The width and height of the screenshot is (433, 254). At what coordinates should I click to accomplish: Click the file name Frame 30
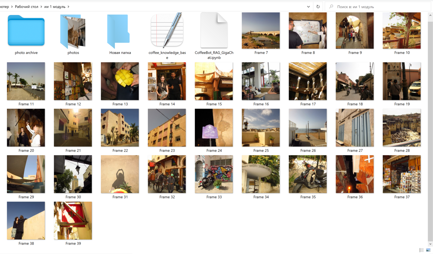(73, 197)
